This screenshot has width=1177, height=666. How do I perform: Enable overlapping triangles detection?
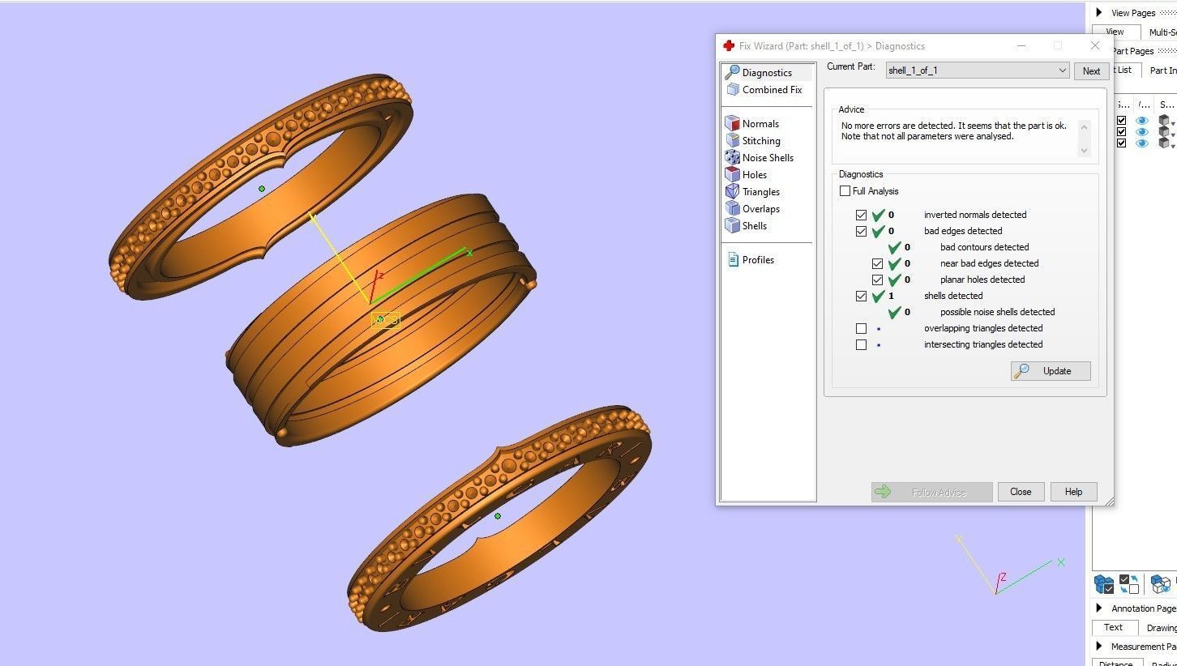(861, 328)
